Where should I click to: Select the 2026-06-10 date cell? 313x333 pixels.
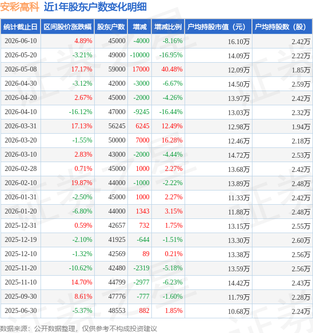click(x=21, y=41)
